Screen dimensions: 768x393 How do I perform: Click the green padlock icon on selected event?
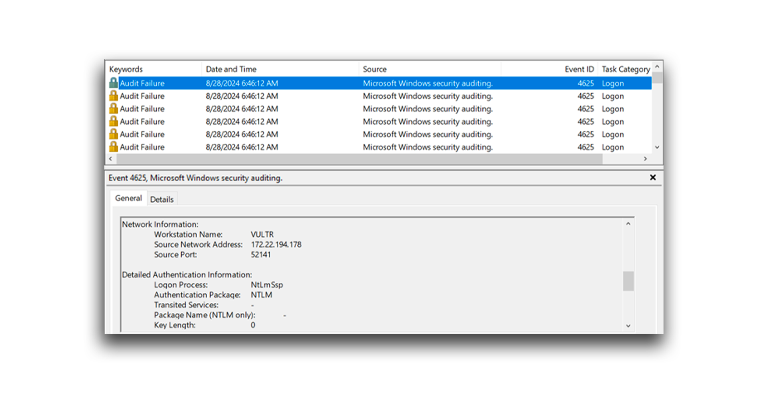click(113, 83)
